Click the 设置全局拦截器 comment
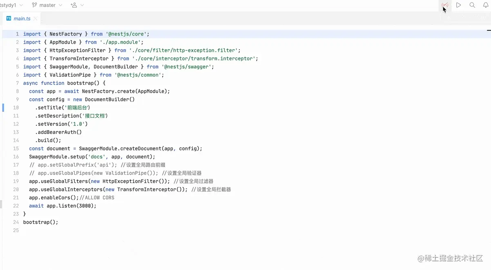 (x=211, y=189)
